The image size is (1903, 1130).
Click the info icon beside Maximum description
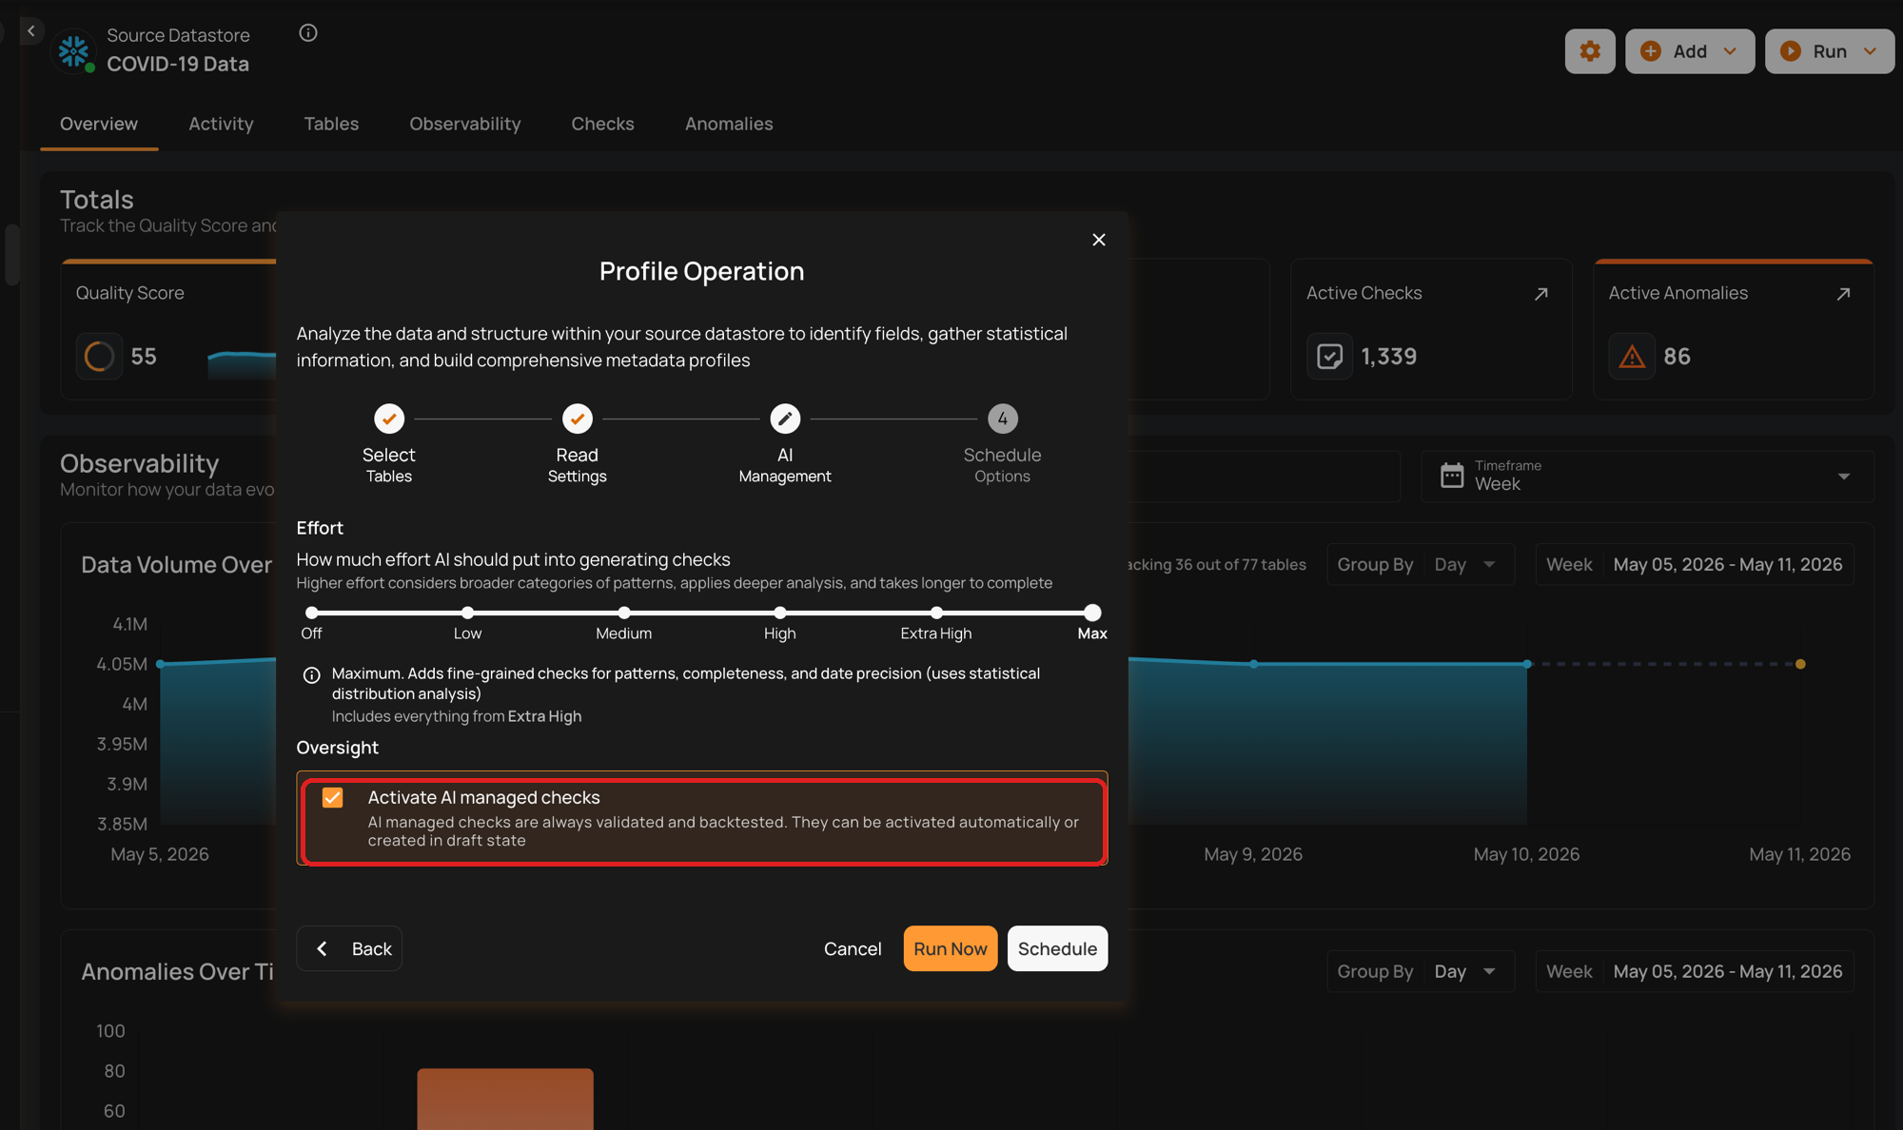(x=311, y=675)
